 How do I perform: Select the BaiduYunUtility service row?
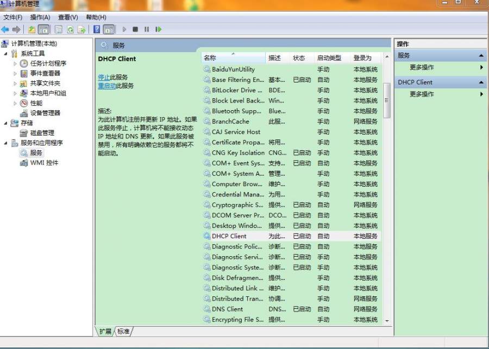(x=291, y=69)
